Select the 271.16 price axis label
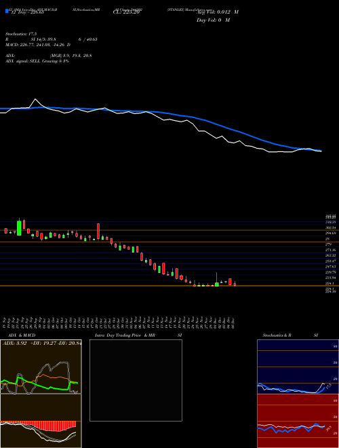Viewport: 339px width, 448px height. pyautogui.click(x=332, y=250)
